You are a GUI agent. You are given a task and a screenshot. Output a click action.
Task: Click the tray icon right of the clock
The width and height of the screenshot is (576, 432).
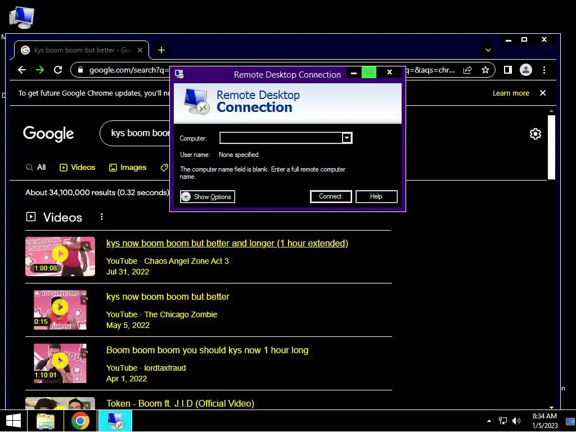coord(570,421)
